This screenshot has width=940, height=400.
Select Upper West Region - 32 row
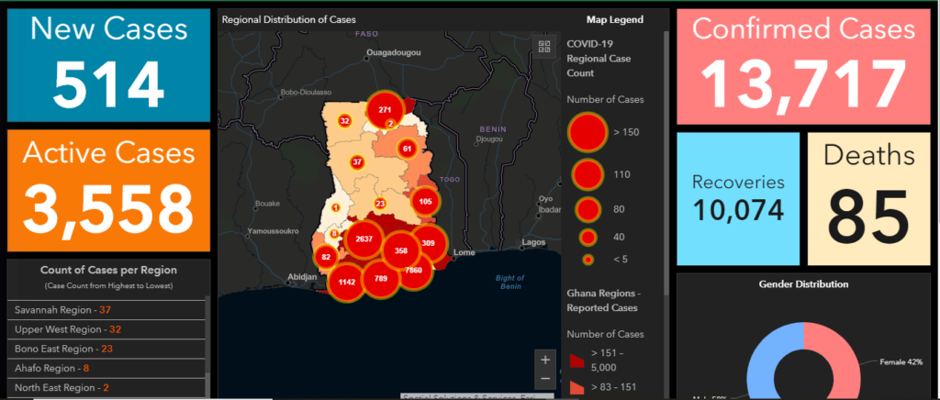[106, 329]
